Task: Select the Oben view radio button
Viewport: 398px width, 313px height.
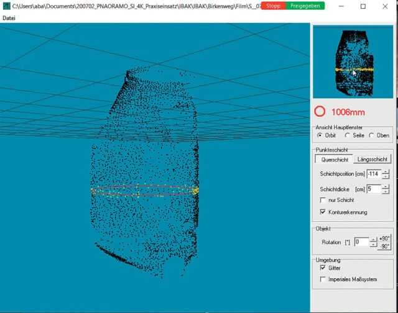Action: (372, 135)
